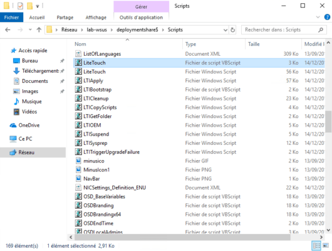Switch to the Affichage ribbon tab
Screen dimensions: 332x251
coord(96,18)
